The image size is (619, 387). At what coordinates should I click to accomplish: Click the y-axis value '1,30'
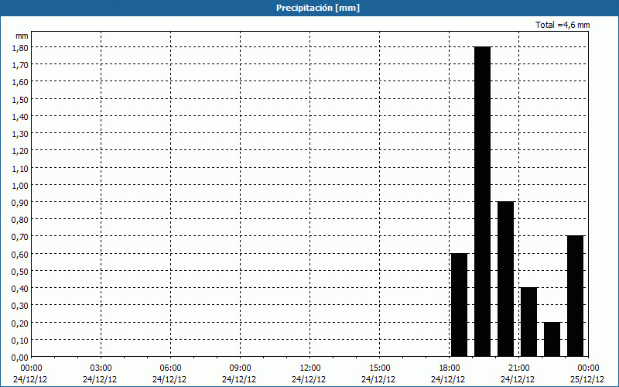point(21,134)
